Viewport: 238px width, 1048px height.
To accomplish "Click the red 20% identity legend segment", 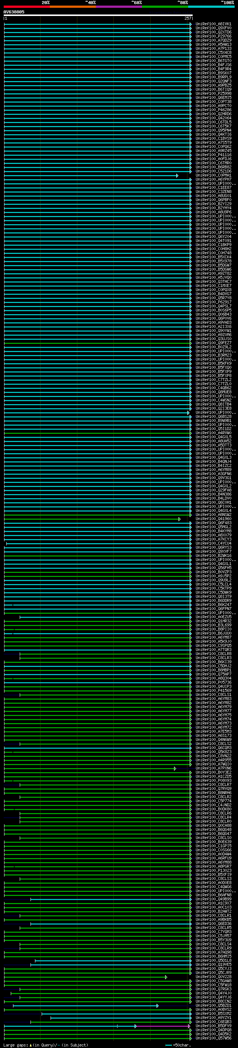I will (x=27, y=7).
